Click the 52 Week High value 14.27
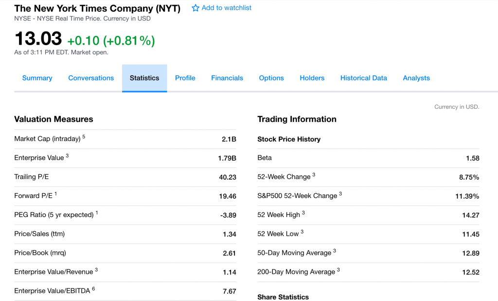Viewport: 498px width, 301px height. 471,216
